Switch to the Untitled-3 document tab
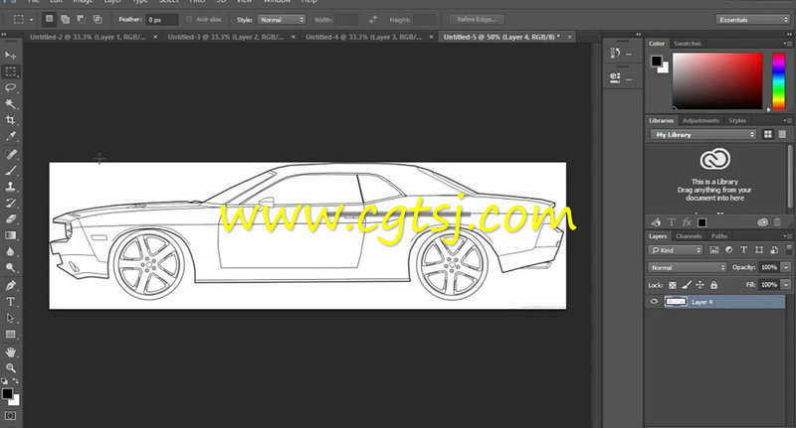The height and width of the screenshot is (428, 796). click(226, 37)
